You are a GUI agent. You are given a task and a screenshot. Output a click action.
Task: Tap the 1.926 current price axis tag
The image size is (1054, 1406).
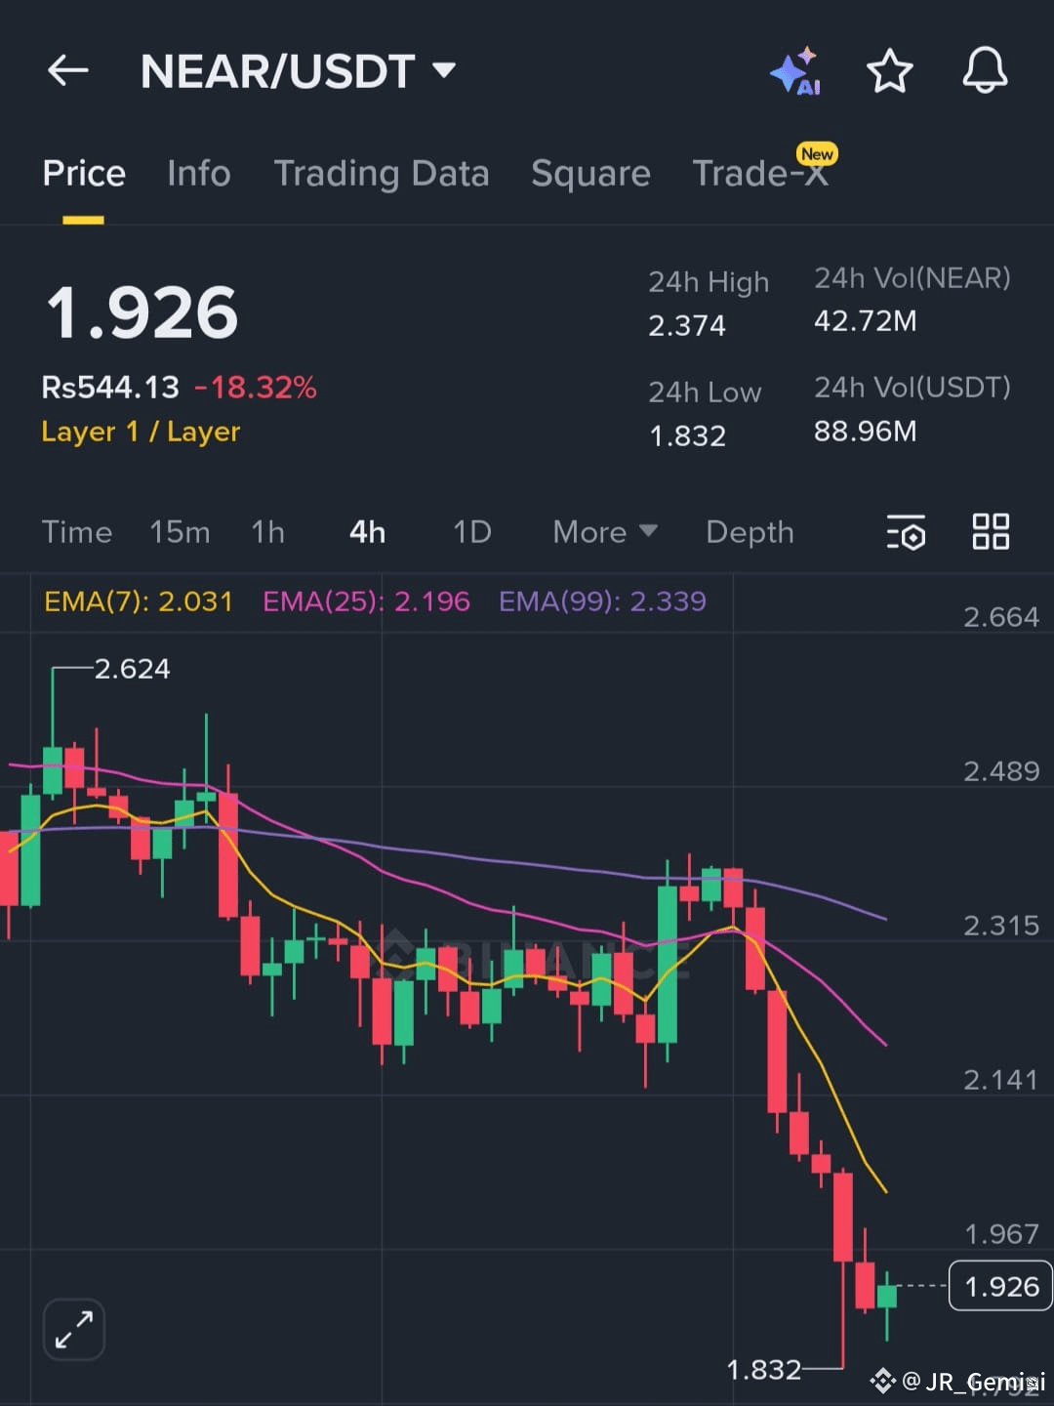coord(1001,1287)
